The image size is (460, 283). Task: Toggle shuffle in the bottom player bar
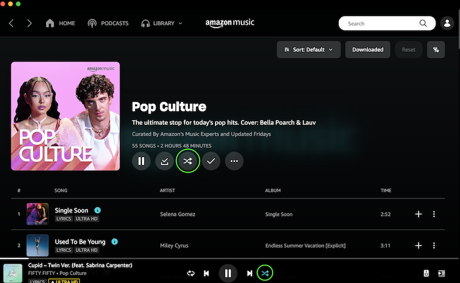tap(265, 273)
